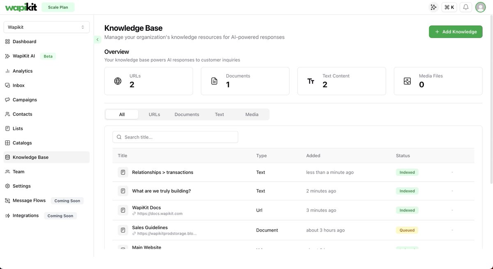This screenshot has width=493, height=269.
Task: Click the 'about 3 hours ago' cell
Action: coord(325,230)
